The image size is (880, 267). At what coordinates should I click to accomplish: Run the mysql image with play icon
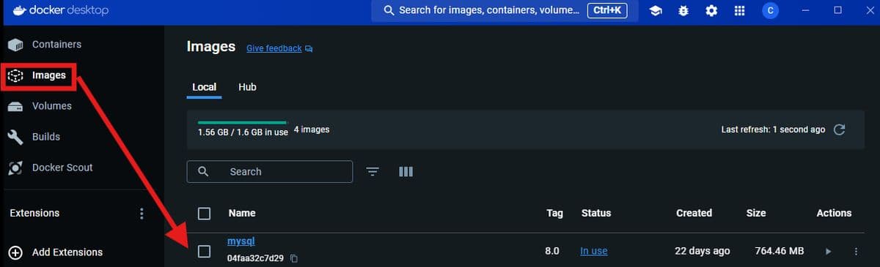click(828, 251)
